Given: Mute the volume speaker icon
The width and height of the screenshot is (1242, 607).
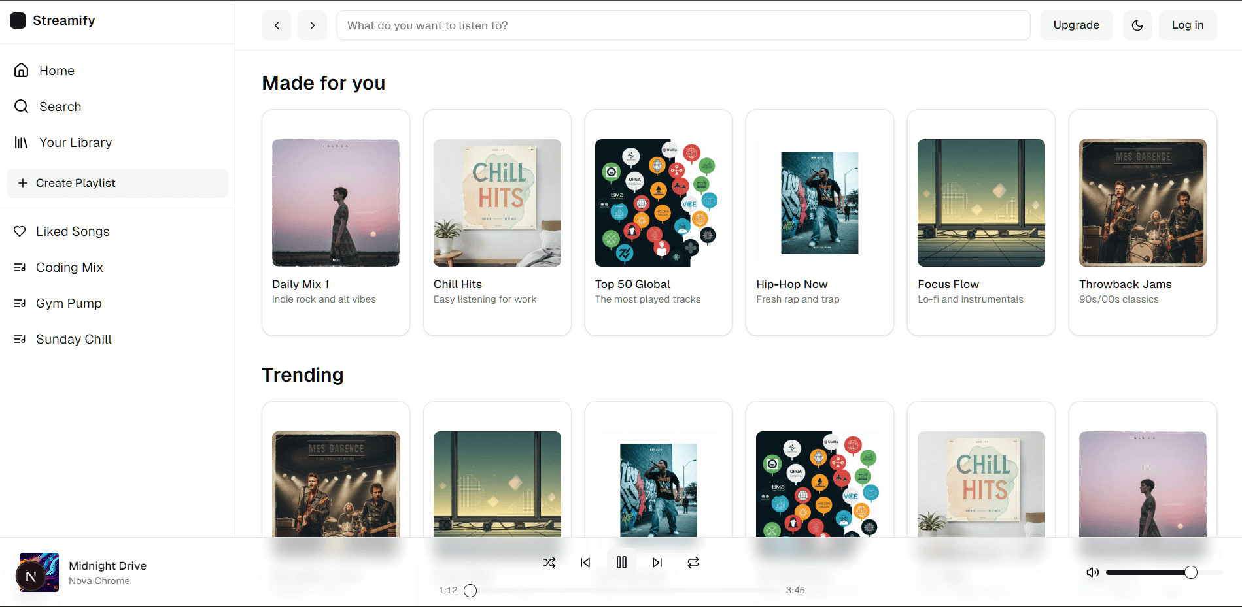Looking at the screenshot, I should [x=1092, y=572].
